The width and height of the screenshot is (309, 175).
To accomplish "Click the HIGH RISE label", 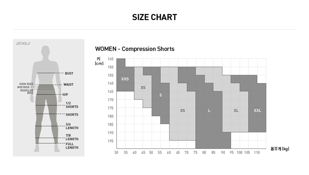I will click(26, 84).
